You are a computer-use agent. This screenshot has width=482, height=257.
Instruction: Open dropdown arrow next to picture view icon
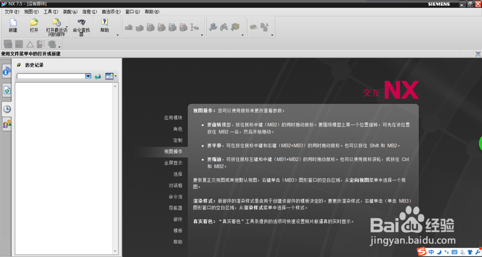[116, 76]
